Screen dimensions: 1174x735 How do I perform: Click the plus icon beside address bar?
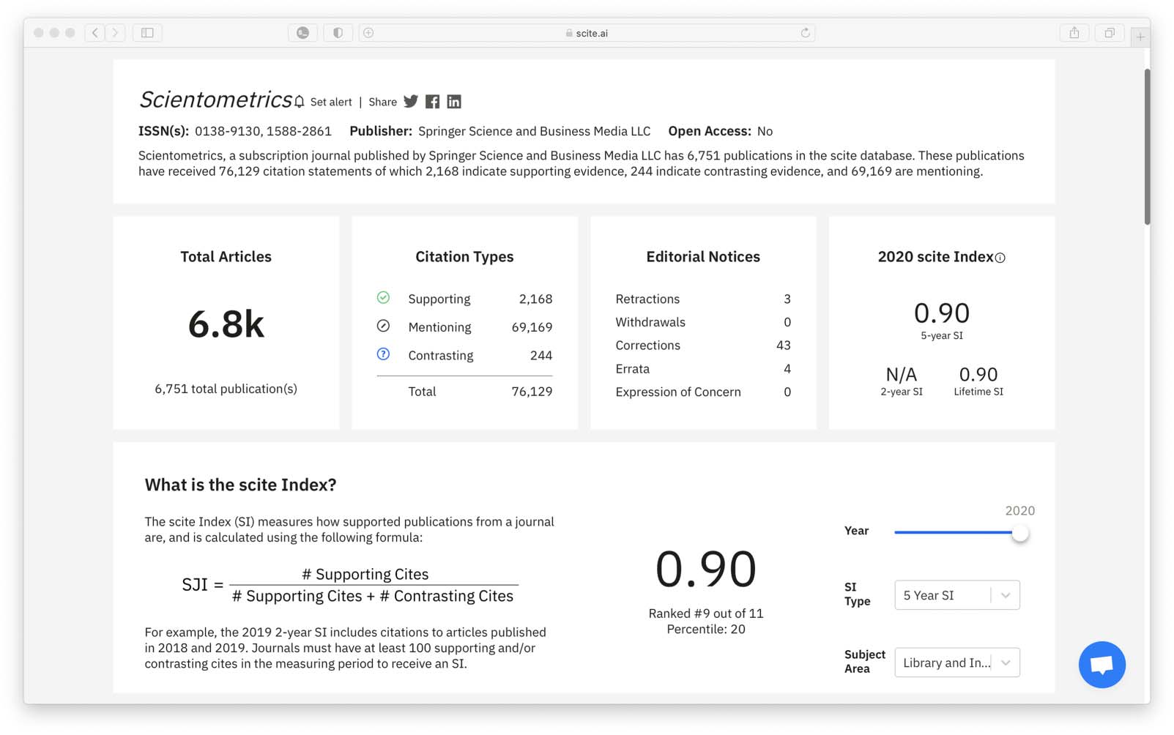pyautogui.click(x=368, y=33)
